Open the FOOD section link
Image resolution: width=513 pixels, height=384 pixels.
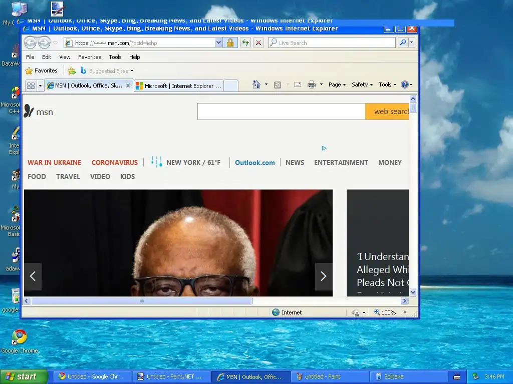[37, 176]
